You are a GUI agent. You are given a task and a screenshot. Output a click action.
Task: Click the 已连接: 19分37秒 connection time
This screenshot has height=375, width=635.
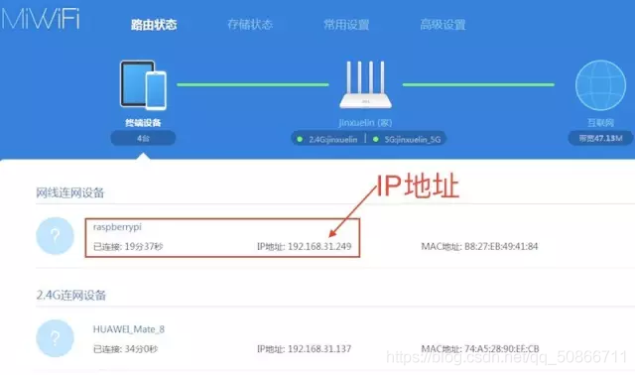(128, 247)
